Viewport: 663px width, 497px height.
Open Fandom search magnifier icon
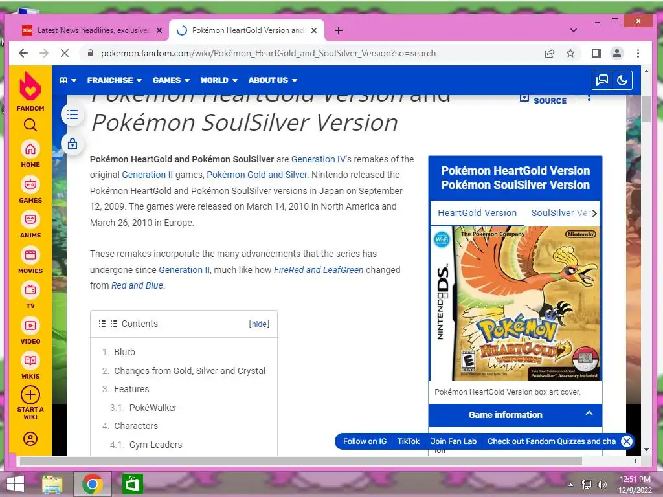click(x=30, y=125)
